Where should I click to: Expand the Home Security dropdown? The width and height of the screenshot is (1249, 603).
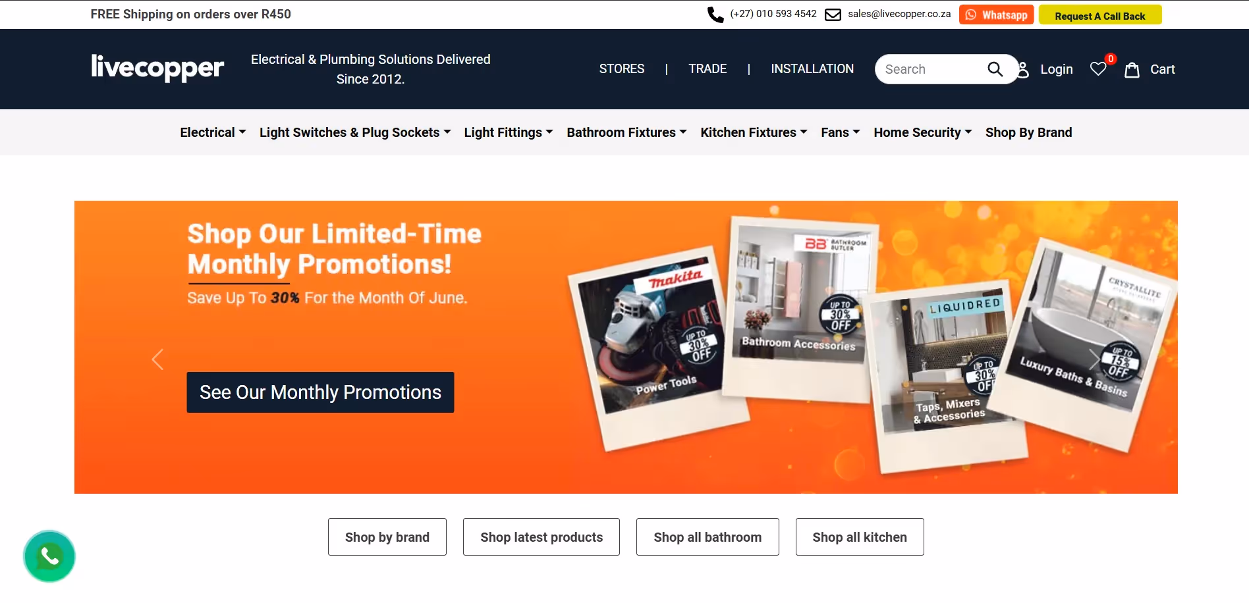point(922,132)
